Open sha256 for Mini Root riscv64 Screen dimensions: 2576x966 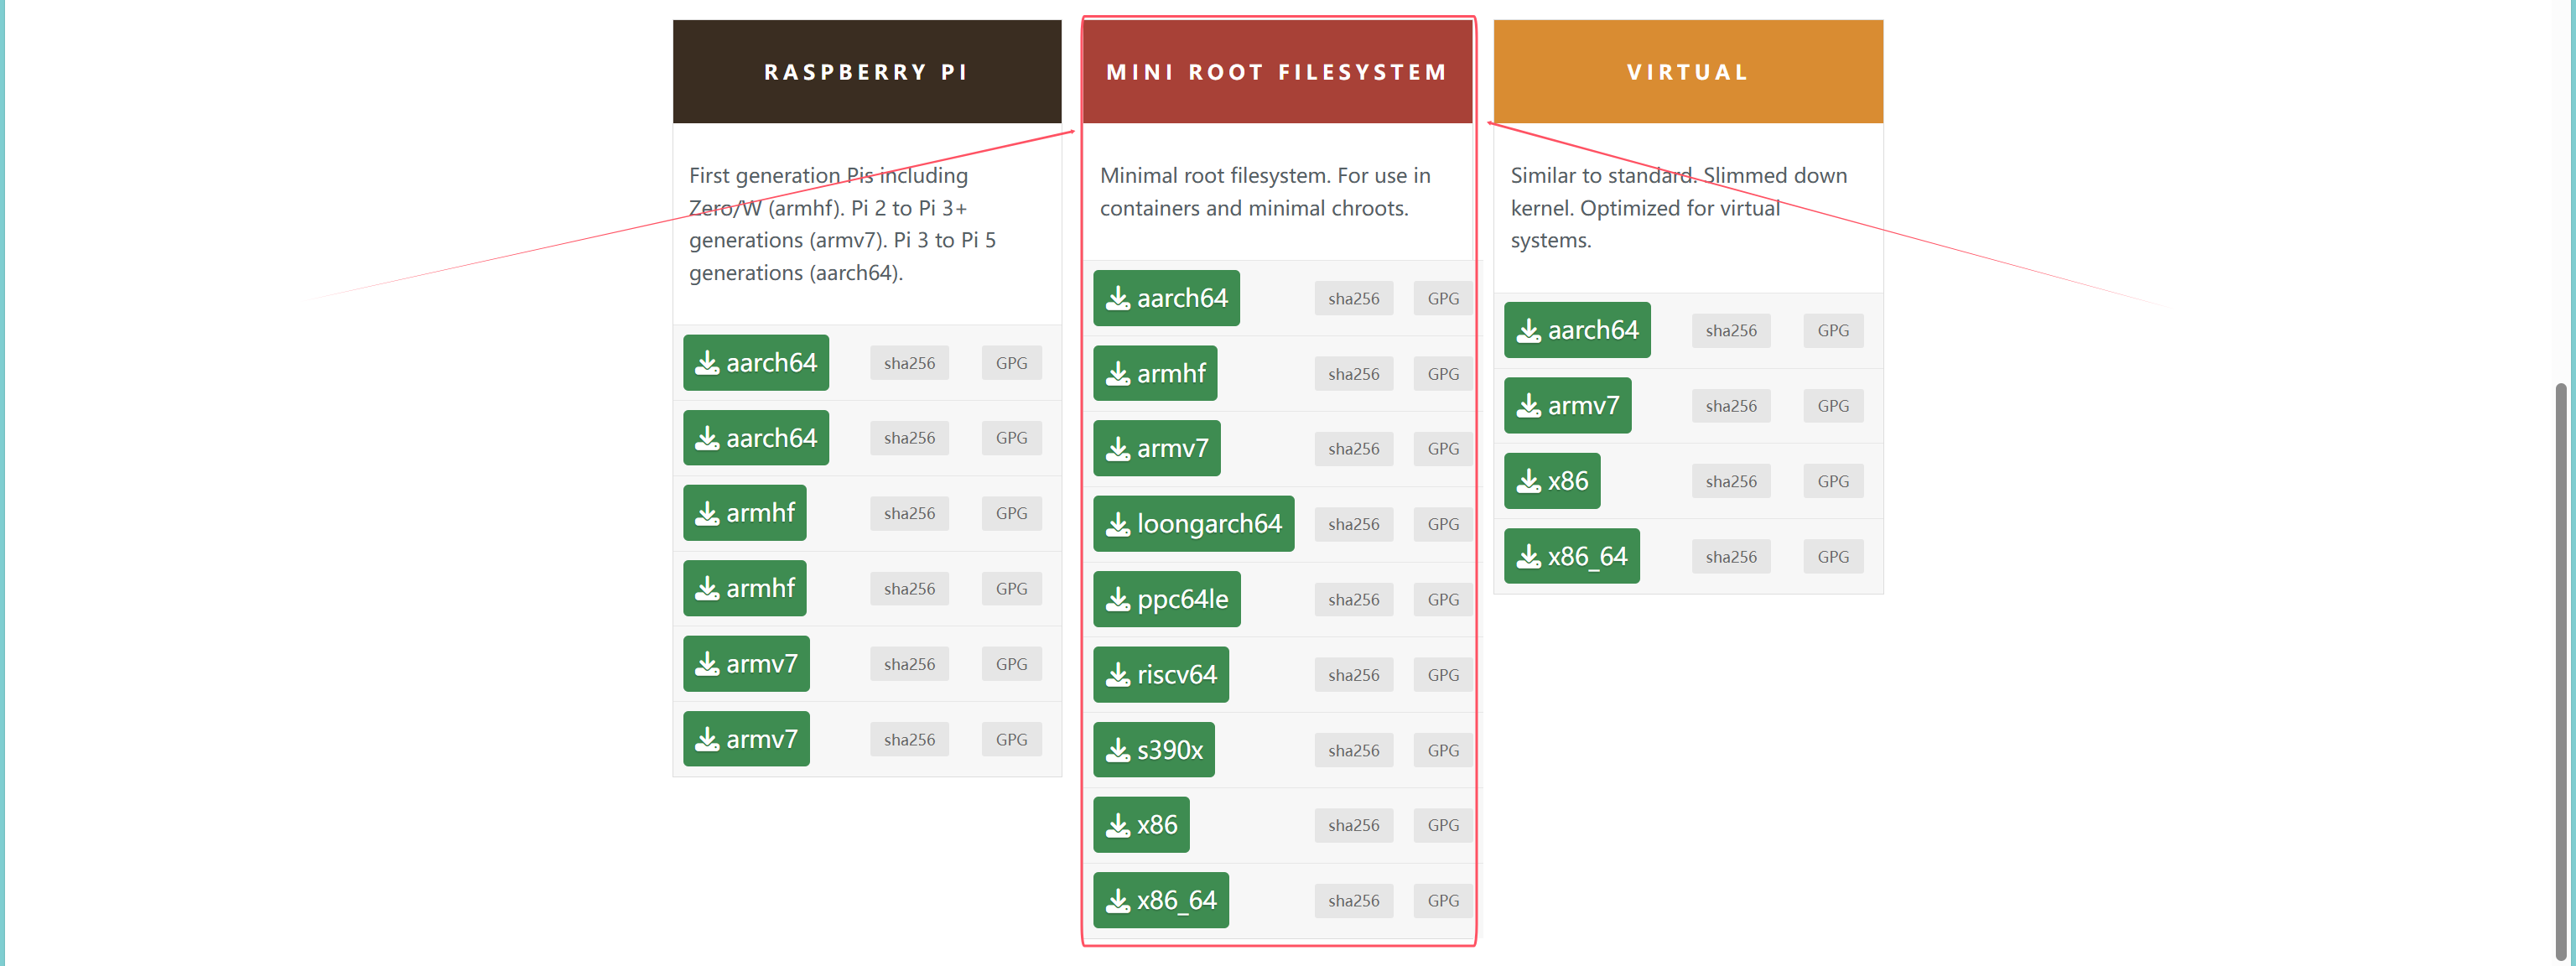click(x=1353, y=675)
